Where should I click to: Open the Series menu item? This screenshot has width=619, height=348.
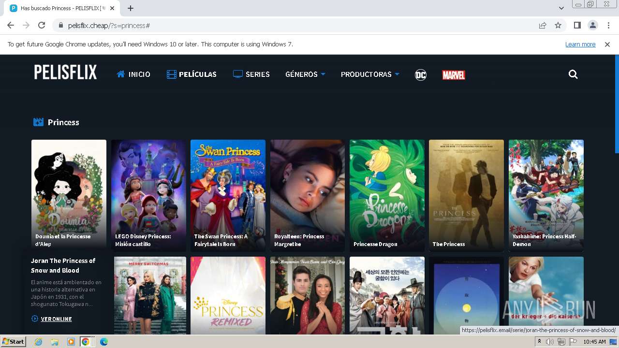click(x=251, y=74)
